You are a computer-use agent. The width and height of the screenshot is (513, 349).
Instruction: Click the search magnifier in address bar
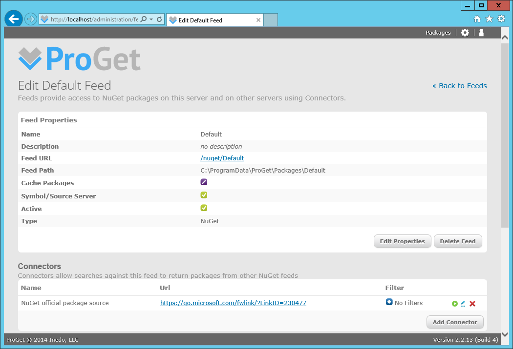143,19
